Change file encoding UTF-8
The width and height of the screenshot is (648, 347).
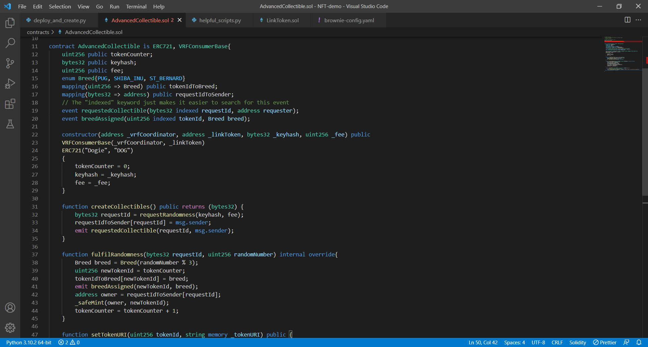point(538,342)
